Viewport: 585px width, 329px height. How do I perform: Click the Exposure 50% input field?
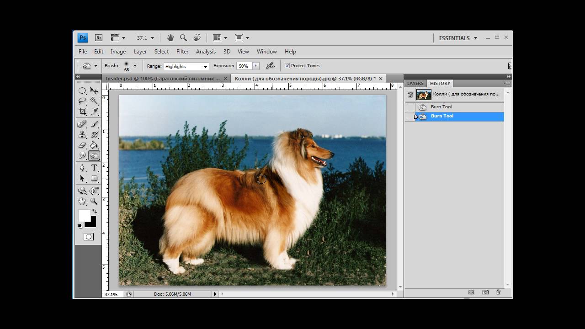[244, 66]
